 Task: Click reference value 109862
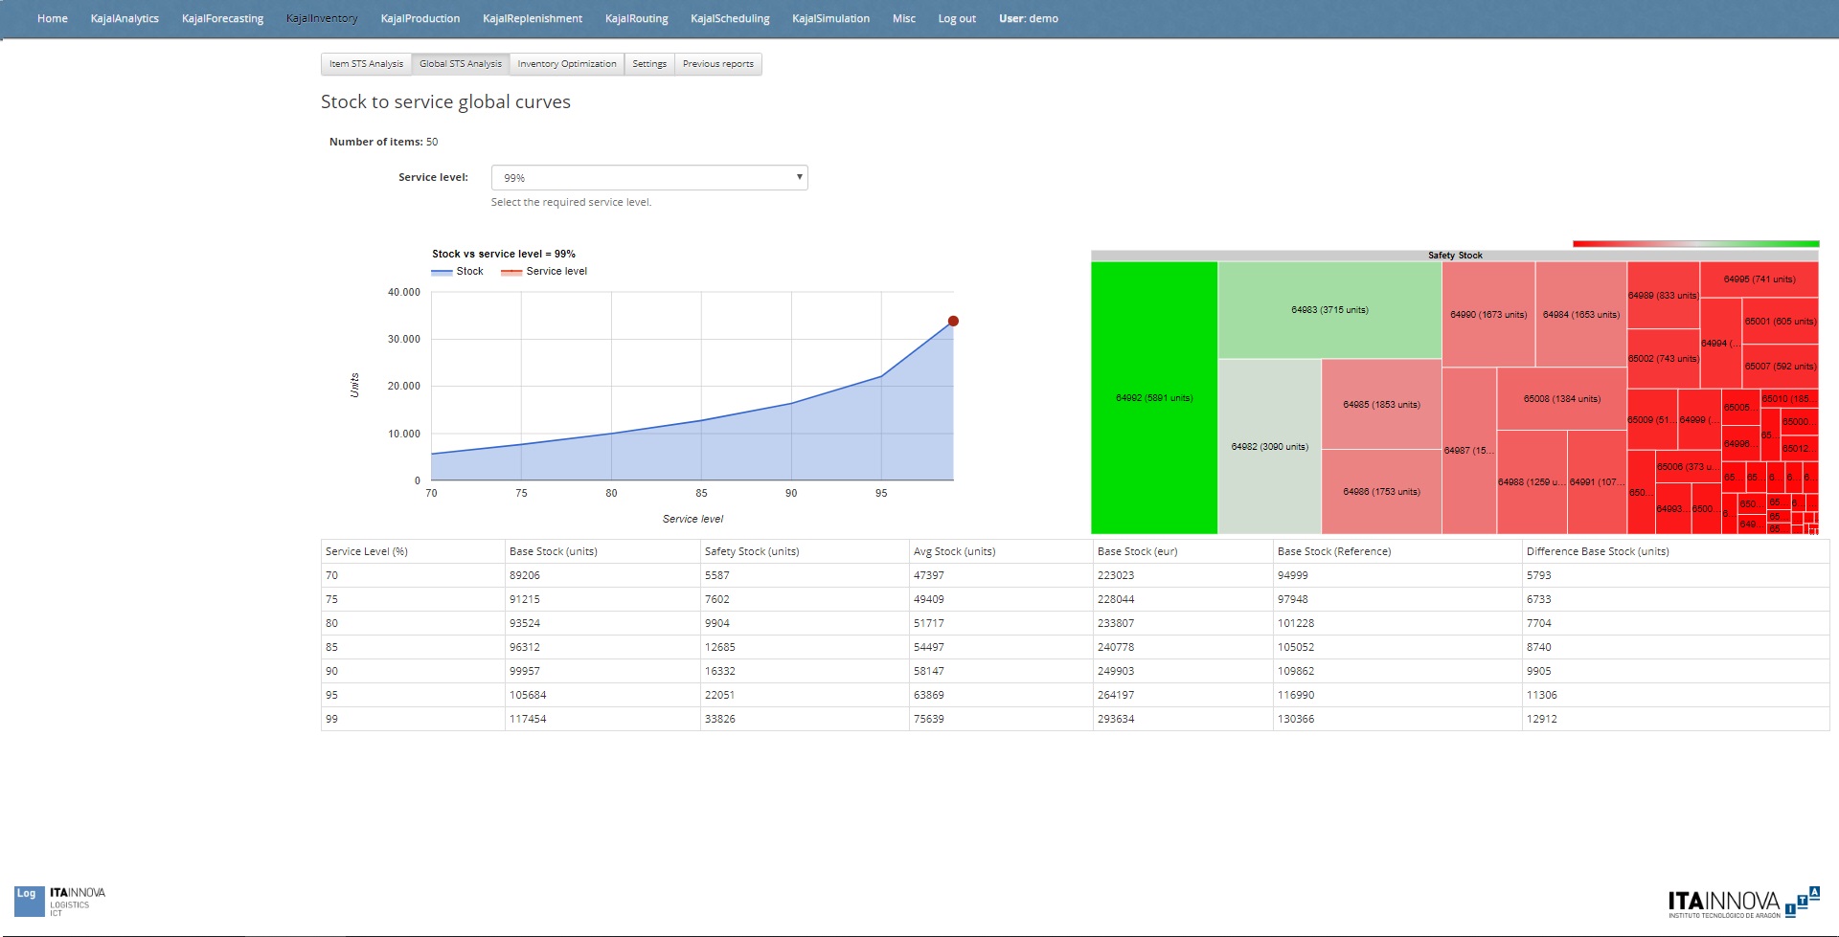pyautogui.click(x=1296, y=671)
